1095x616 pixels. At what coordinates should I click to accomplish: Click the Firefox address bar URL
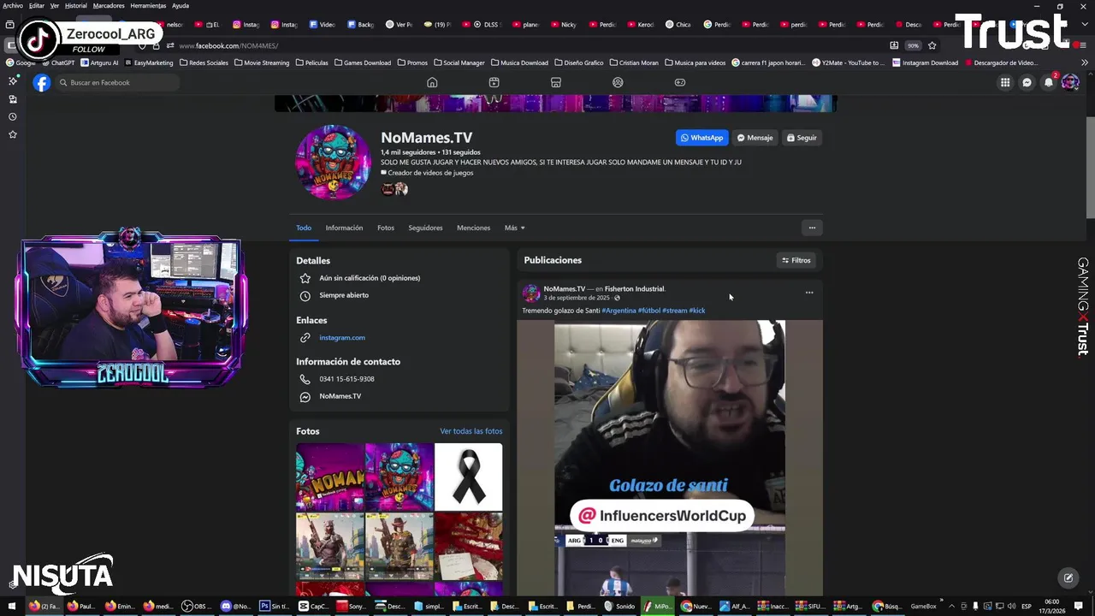pyautogui.click(x=228, y=45)
